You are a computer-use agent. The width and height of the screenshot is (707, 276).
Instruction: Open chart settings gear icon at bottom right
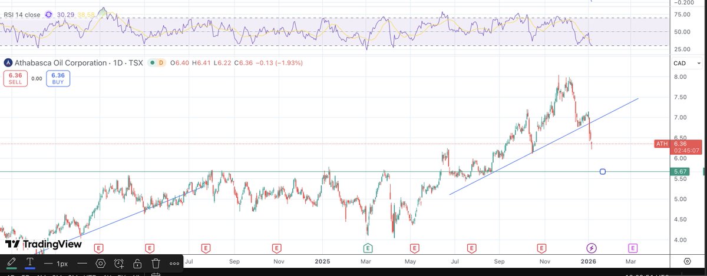point(688,260)
